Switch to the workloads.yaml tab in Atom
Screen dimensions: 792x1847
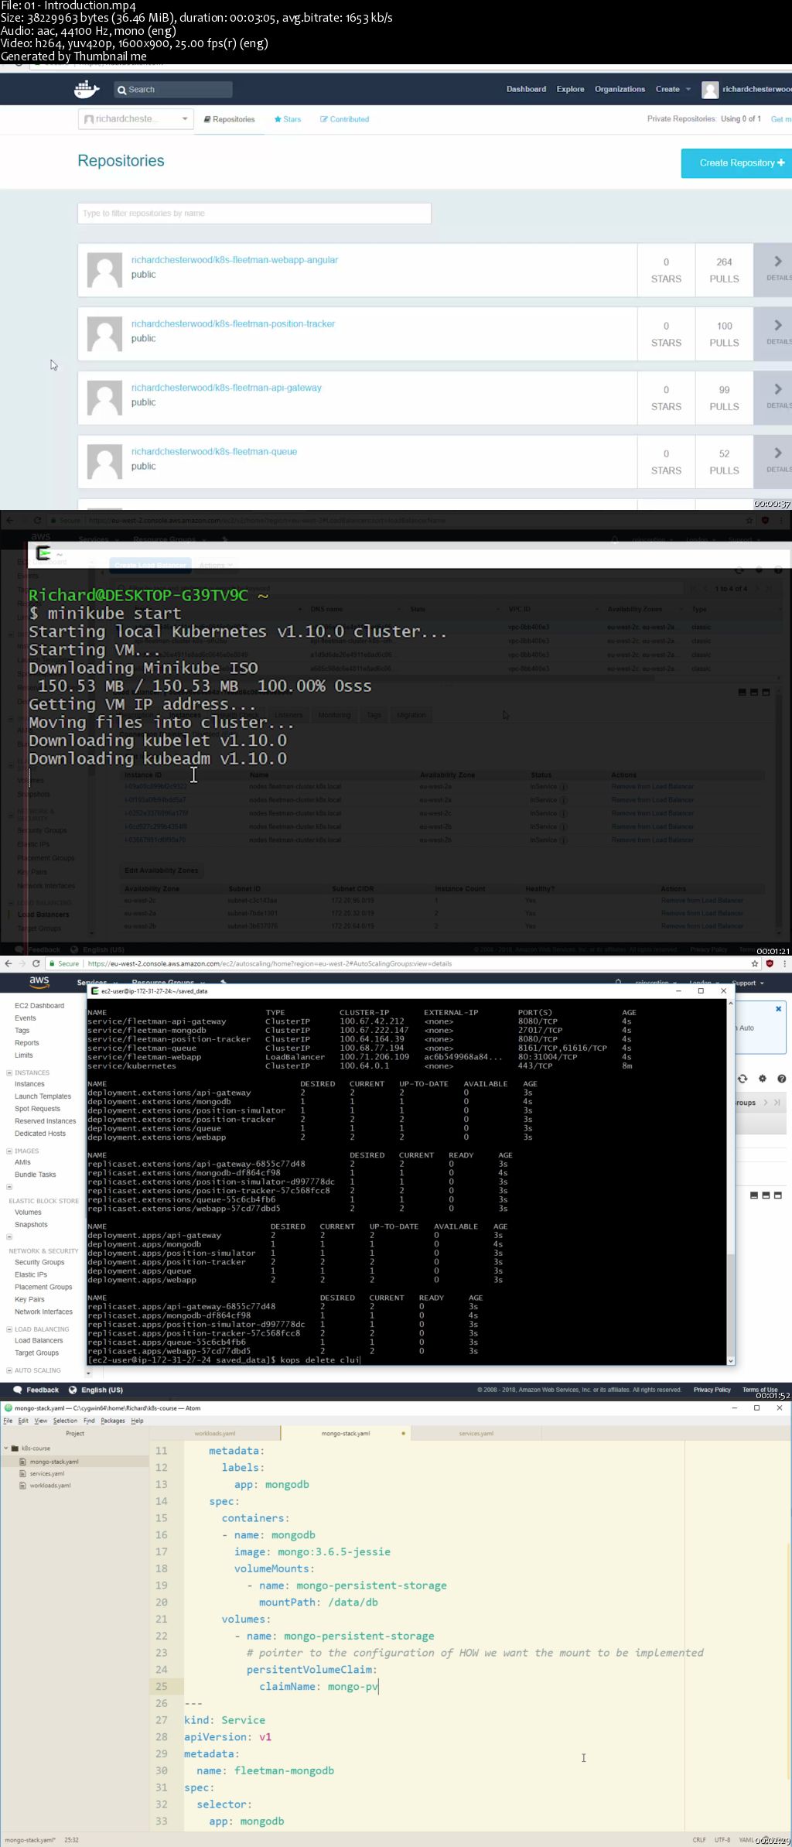pos(215,1434)
